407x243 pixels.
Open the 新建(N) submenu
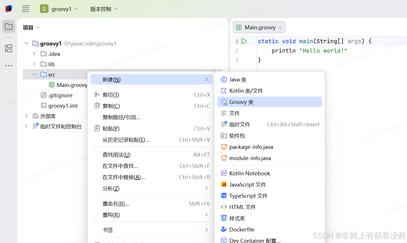pos(151,79)
